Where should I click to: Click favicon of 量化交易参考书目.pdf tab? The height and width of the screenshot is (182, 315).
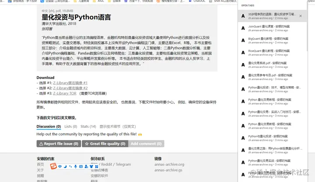coord(243,77)
